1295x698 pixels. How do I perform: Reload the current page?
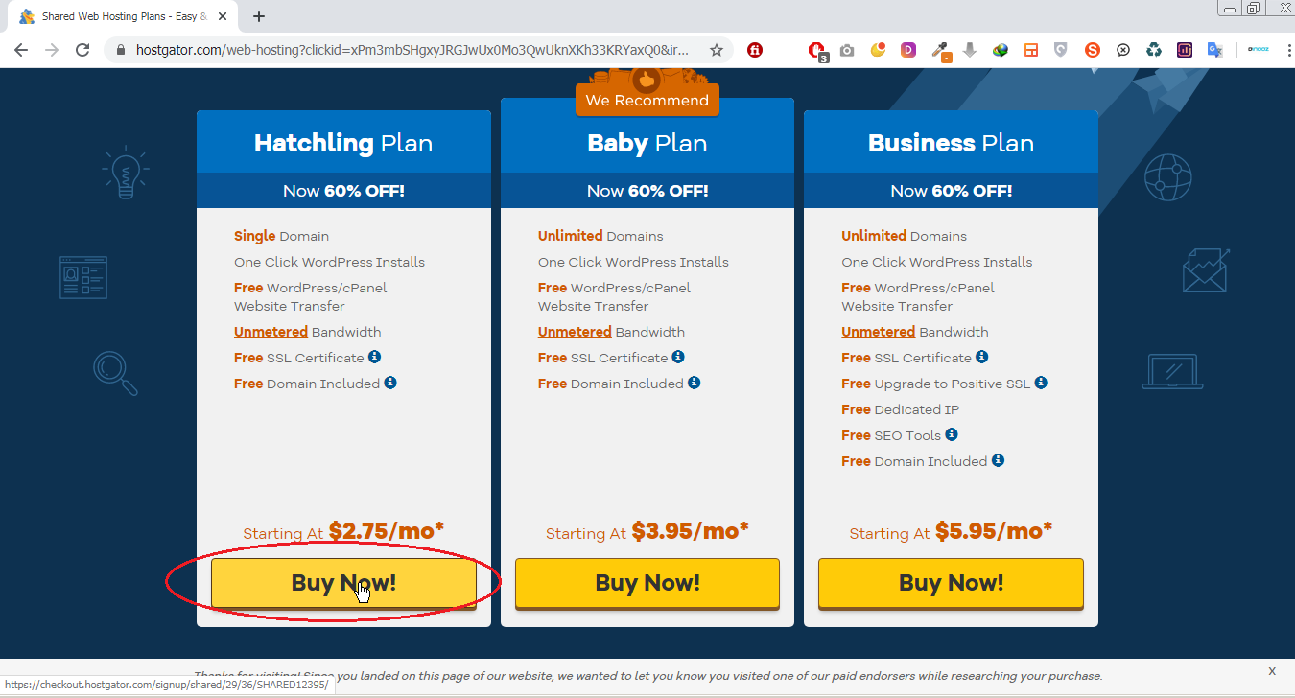click(82, 50)
